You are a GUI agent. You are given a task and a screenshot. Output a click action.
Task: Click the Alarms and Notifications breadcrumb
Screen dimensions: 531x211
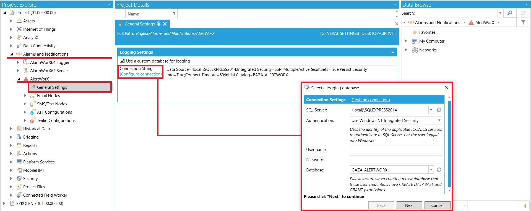coord(437,22)
